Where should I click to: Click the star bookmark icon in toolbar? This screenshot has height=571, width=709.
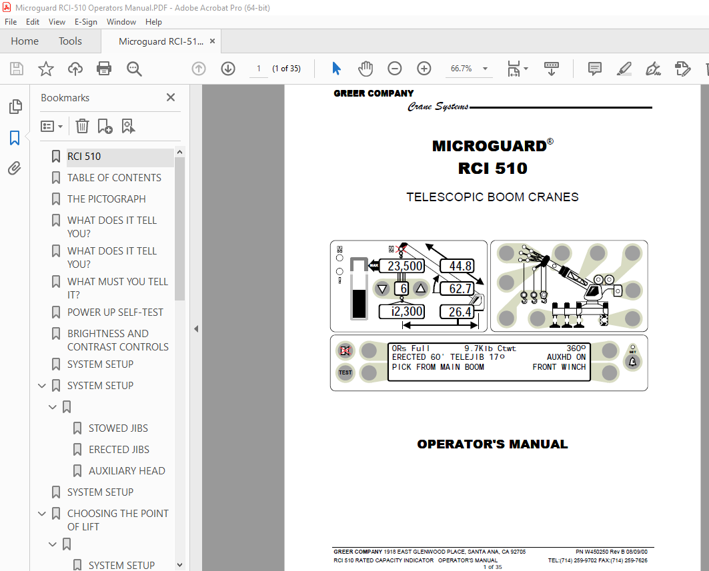click(45, 69)
